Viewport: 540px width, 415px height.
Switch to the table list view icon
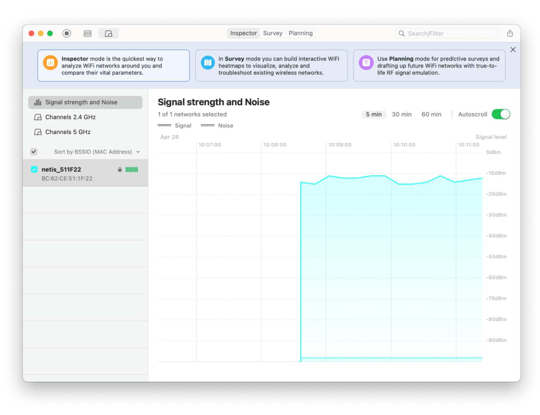(88, 34)
